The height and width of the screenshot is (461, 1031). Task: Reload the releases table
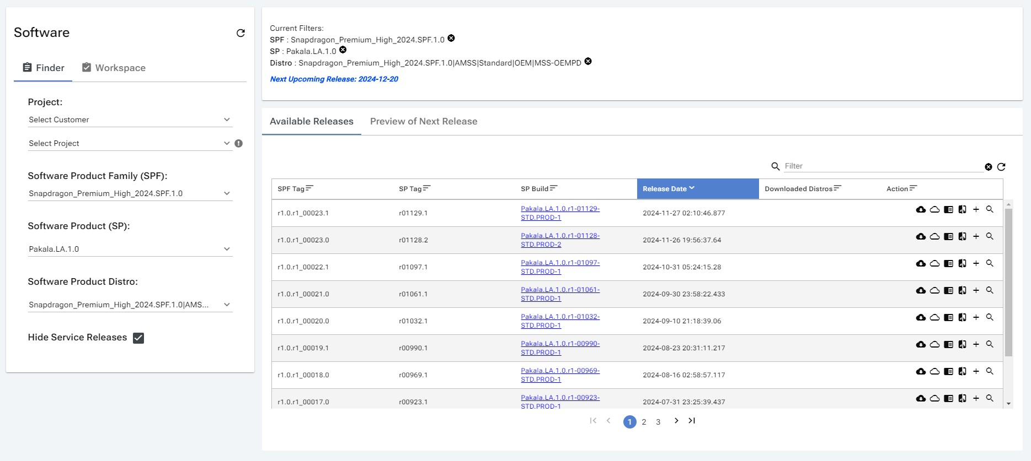coord(1001,166)
